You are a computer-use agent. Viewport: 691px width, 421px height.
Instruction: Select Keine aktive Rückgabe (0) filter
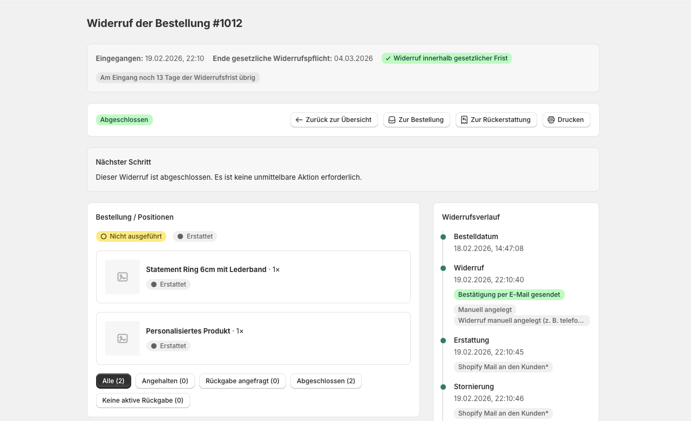click(143, 400)
